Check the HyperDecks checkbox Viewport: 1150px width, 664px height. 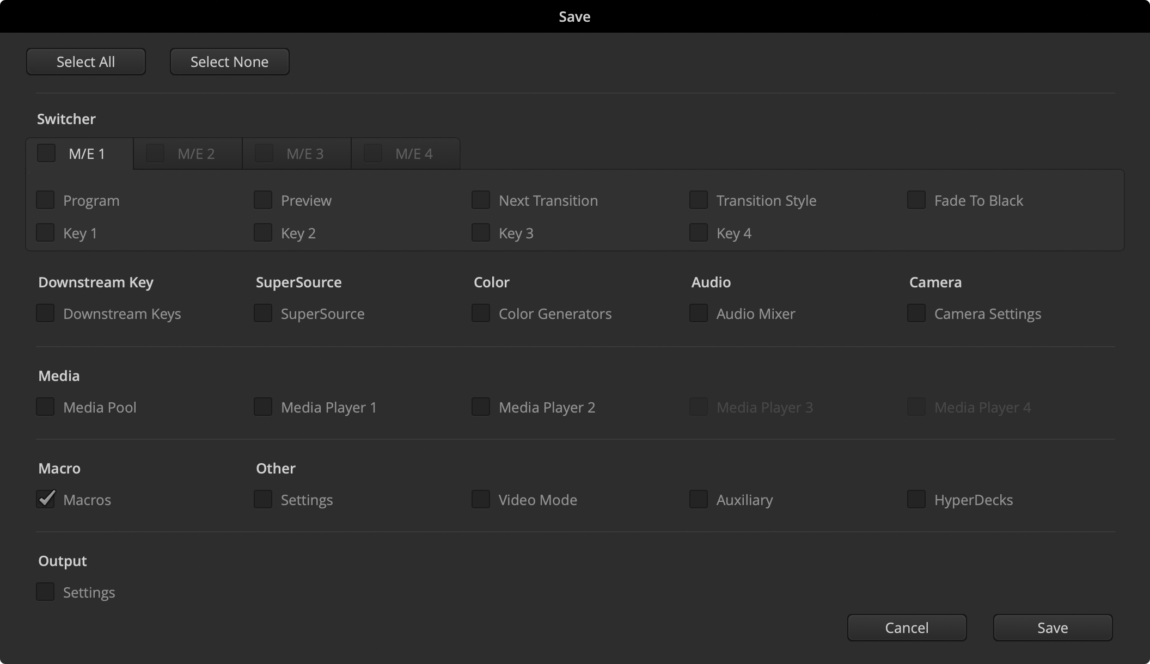[917, 500]
